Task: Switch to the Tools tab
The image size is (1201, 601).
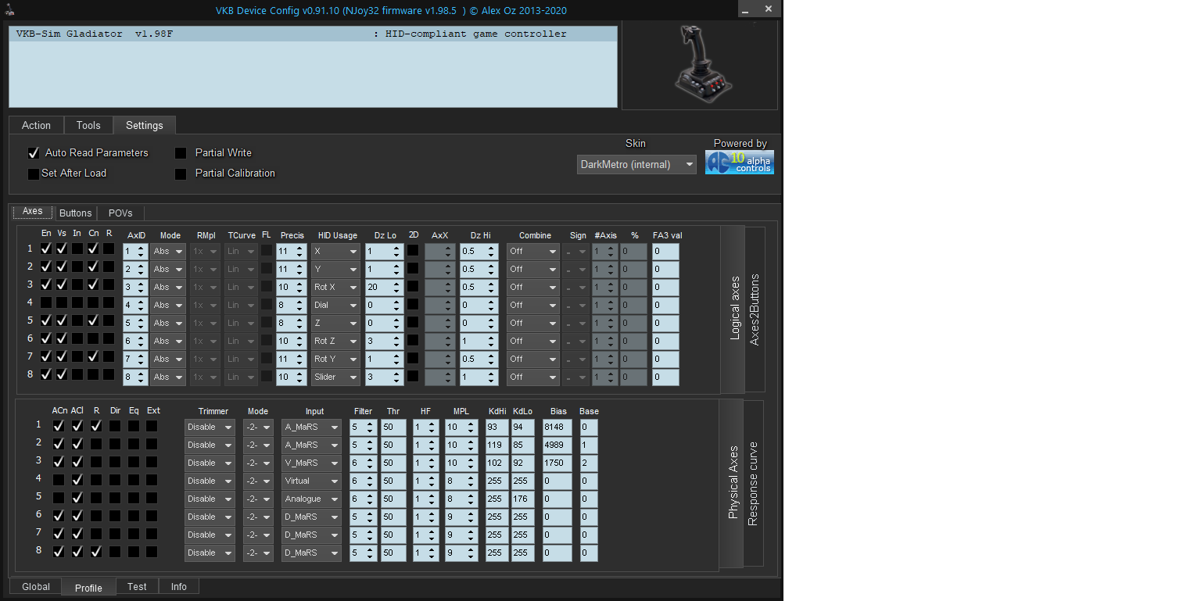Action: [x=88, y=125]
